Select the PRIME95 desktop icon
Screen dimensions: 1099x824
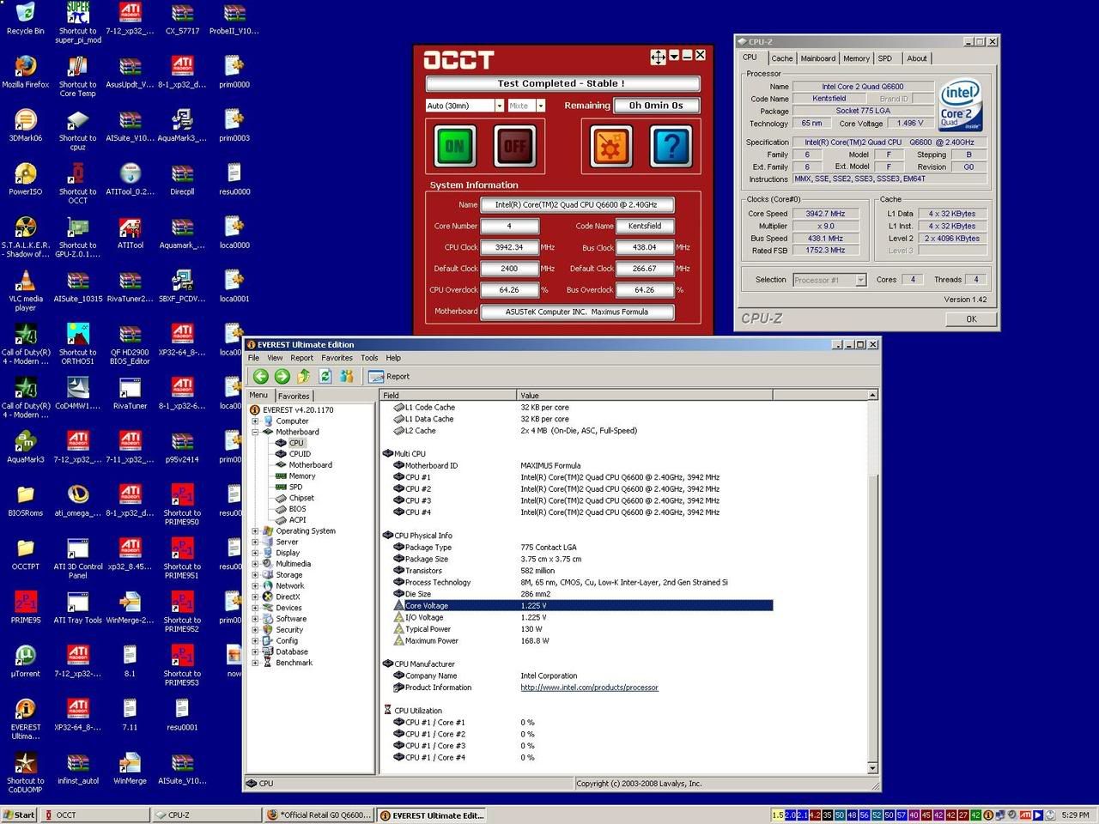pos(26,609)
